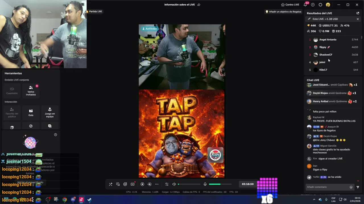Click the Flippy logo sticker on preview
Image resolution: width=364 pixels, height=204 pixels.
[215, 155]
